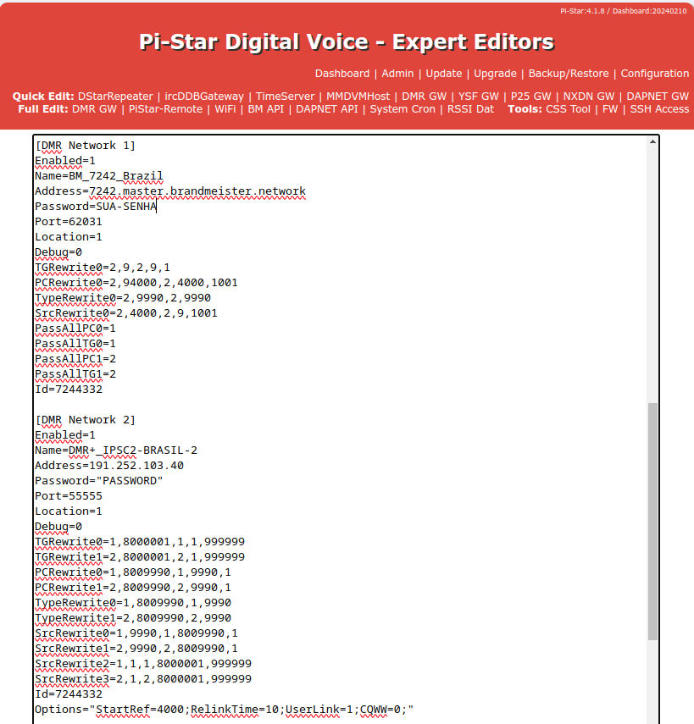Click the PCRewrite0=1,8009990,1,9990,1 line

(133, 572)
